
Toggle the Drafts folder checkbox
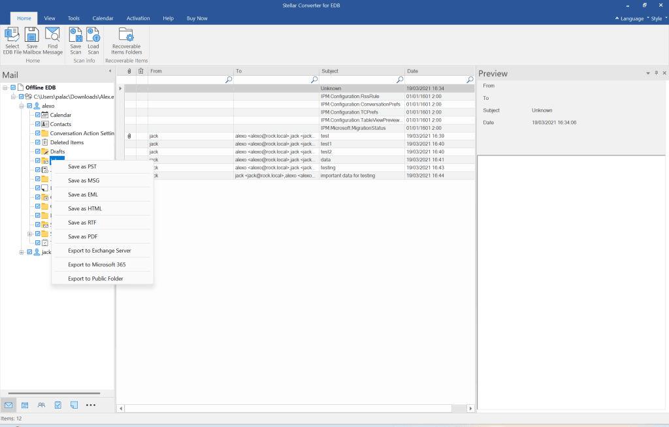[x=37, y=151]
